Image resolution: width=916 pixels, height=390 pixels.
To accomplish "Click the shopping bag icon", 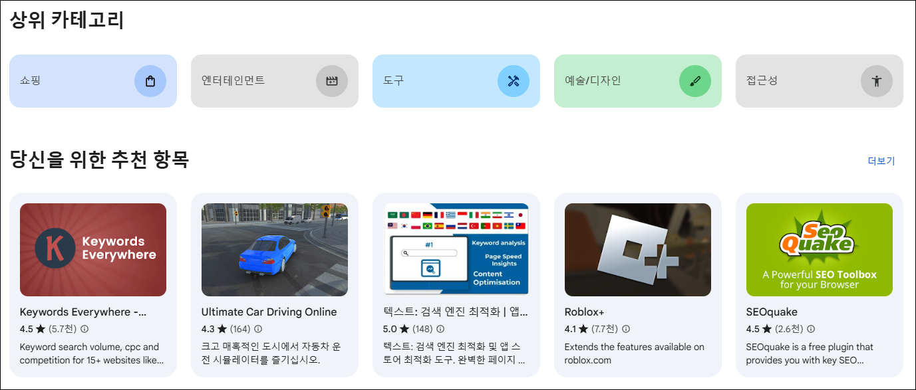I will [x=150, y=81].
